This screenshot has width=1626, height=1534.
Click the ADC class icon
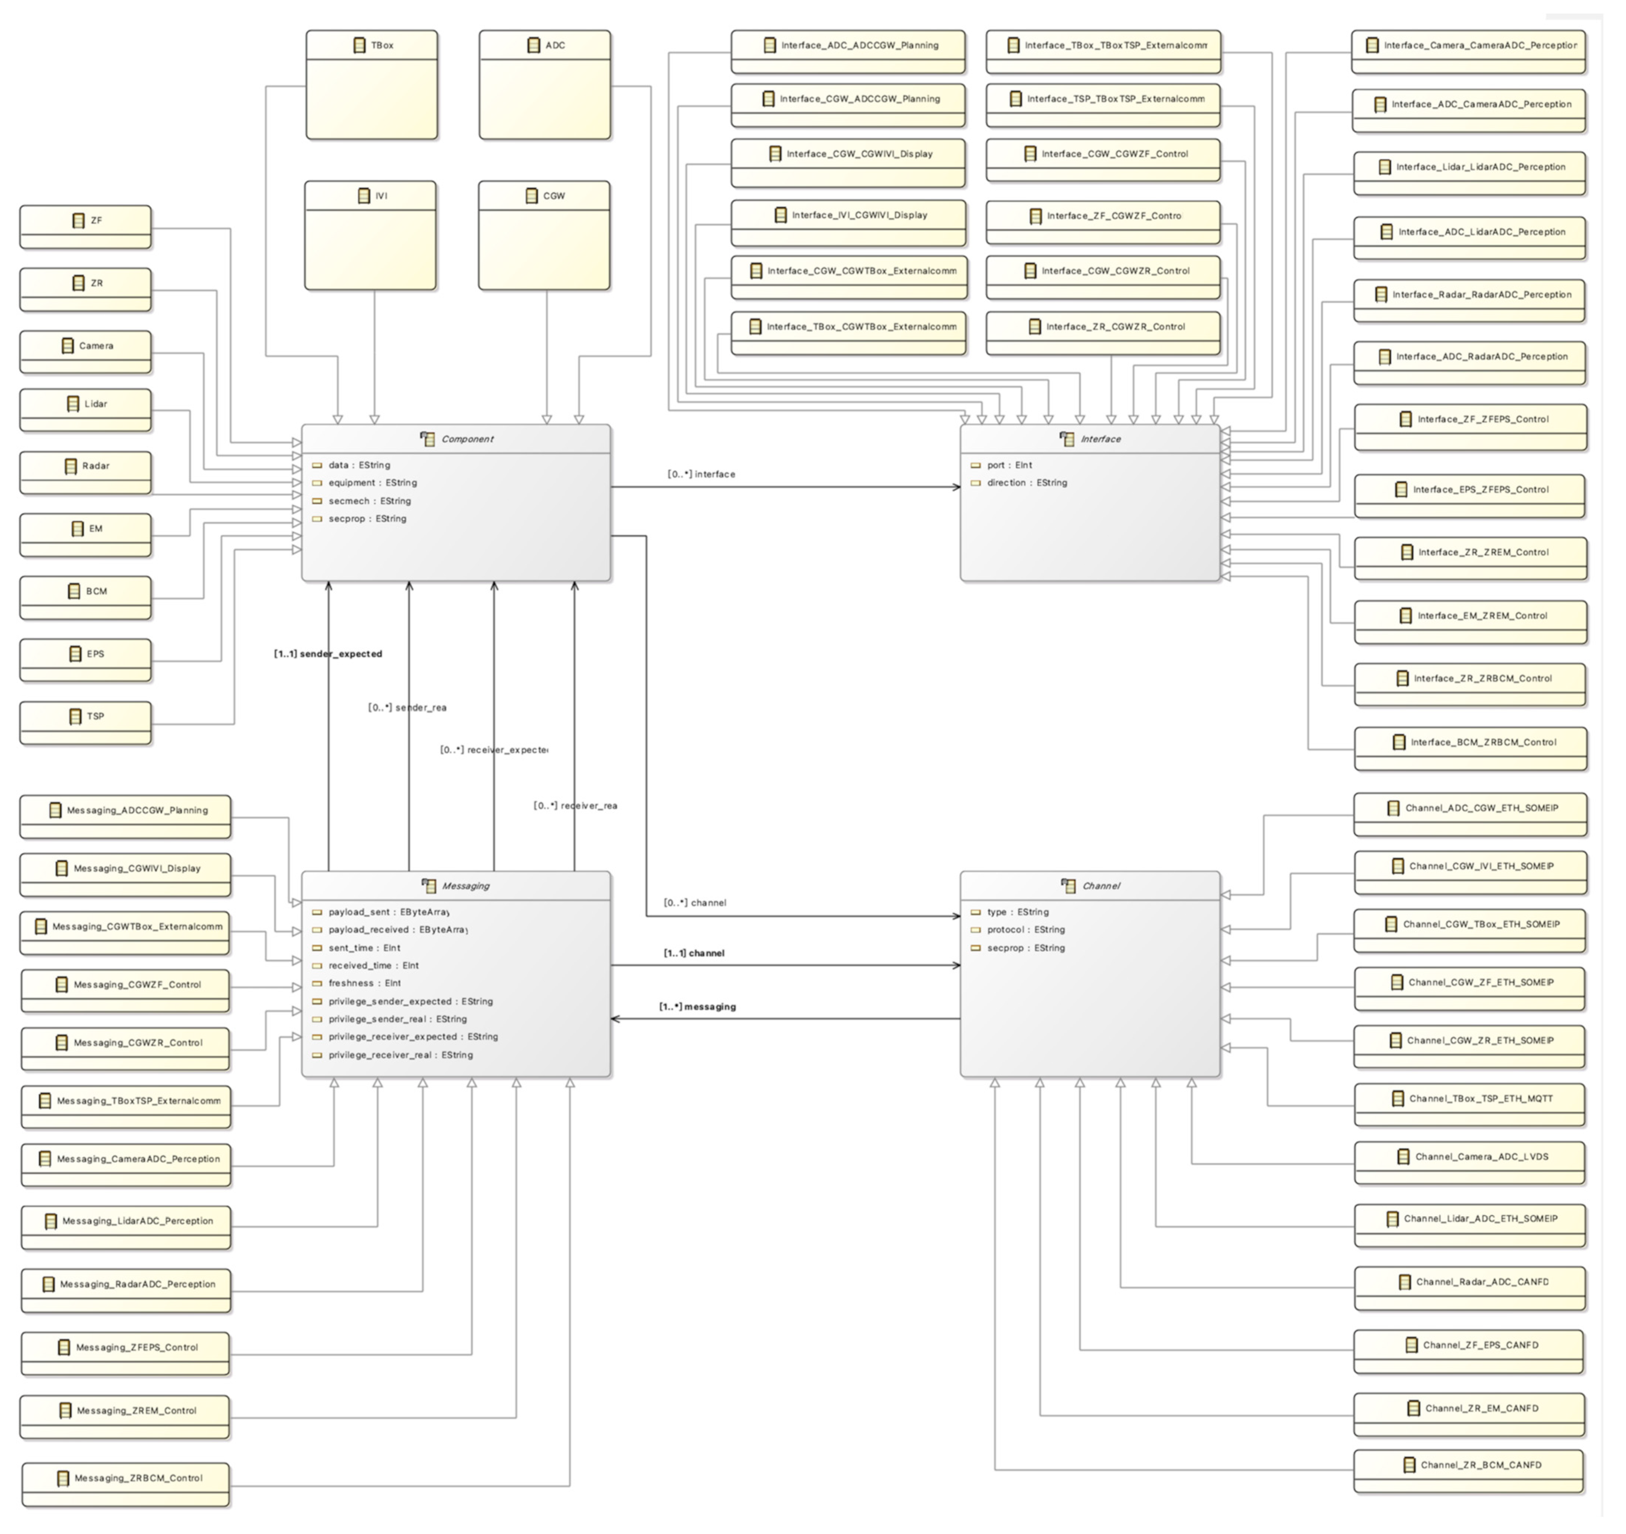click(533, 46)
